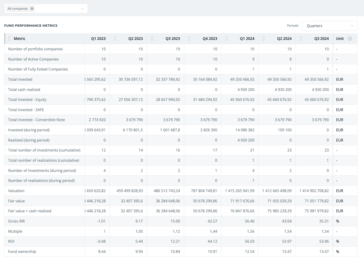Expand the Quarters selector chevron
The width and height of the screenshot is (364, 258).
pos(352,26)
